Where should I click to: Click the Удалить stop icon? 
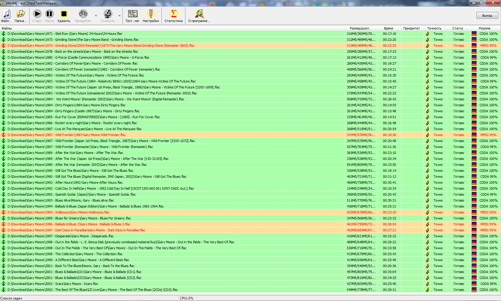click(64, 14)
